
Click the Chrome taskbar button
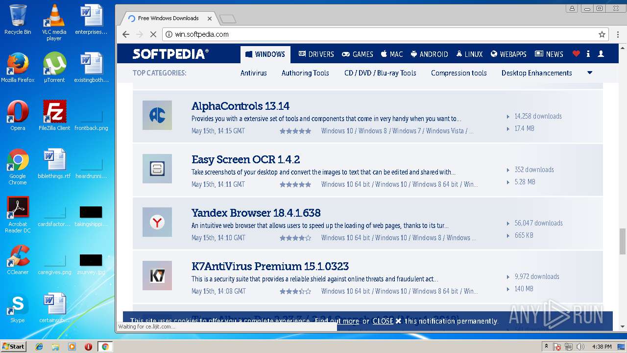tap(105, 347)
